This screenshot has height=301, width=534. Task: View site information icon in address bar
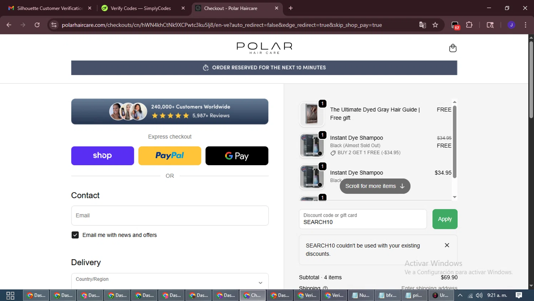[x=54, y=25]
